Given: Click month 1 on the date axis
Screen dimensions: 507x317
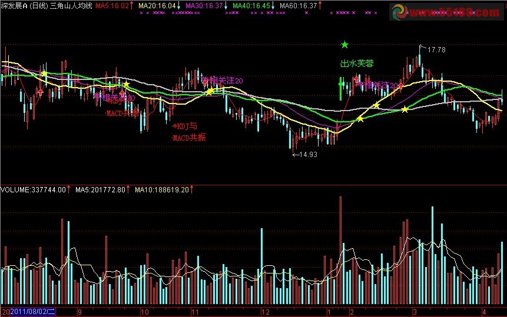Looking at the screenshot, I should point(329,312).
